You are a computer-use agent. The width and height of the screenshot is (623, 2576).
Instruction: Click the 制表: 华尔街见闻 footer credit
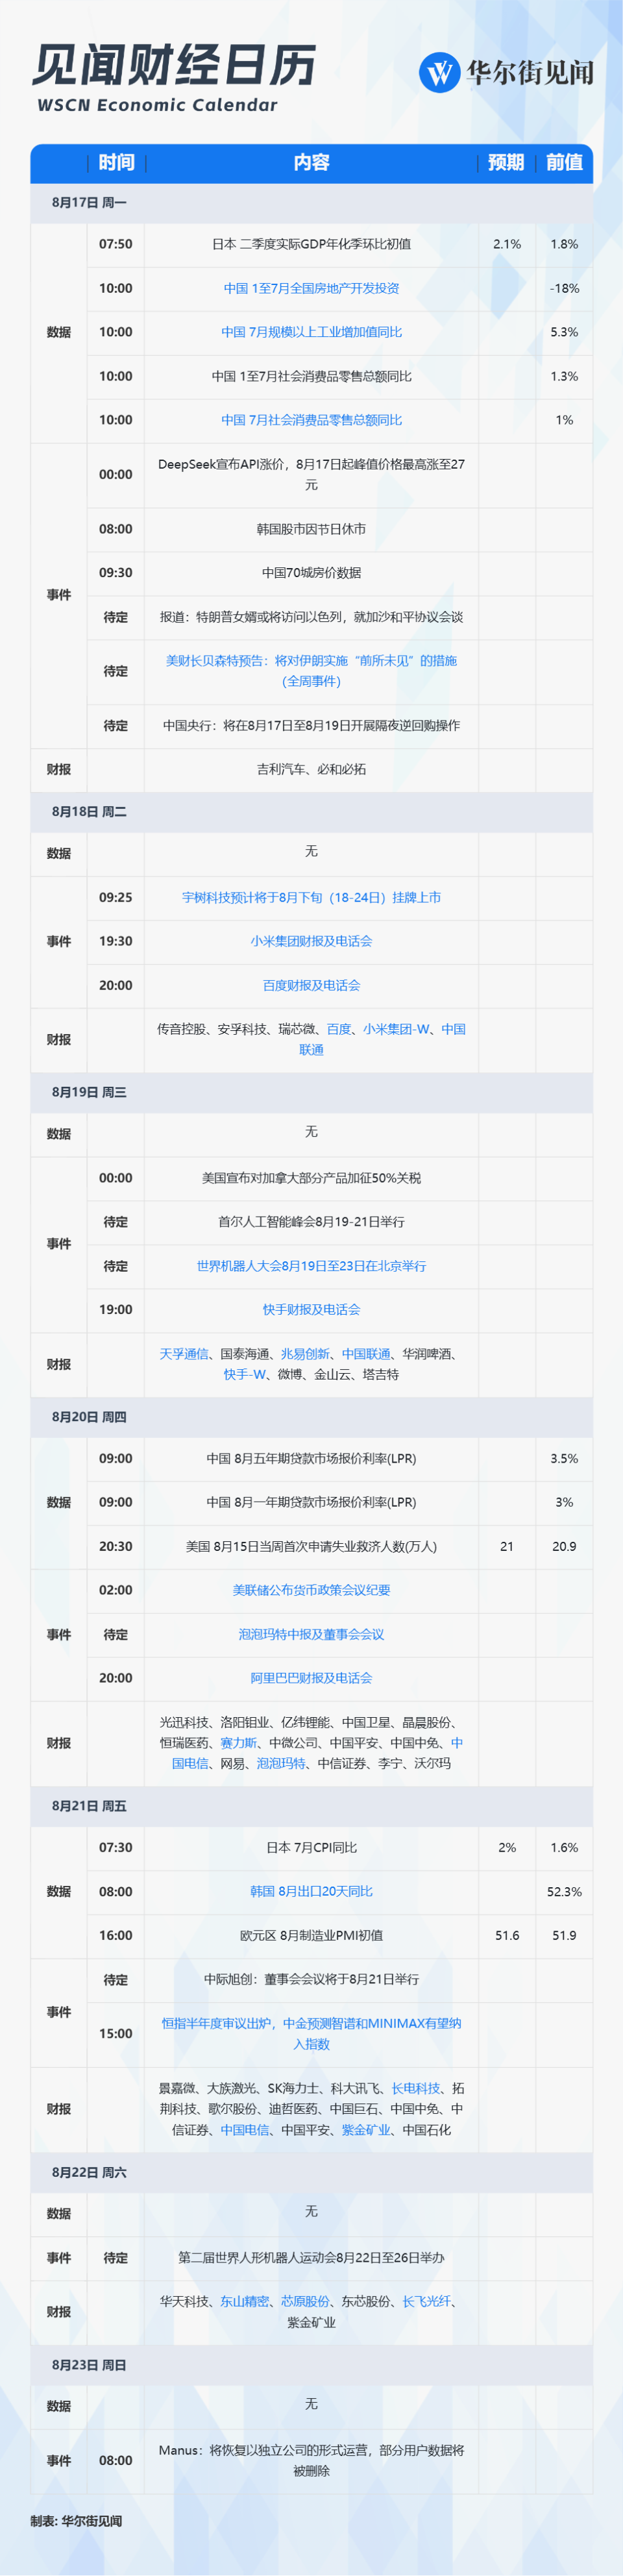click(x=76, y=2522)
